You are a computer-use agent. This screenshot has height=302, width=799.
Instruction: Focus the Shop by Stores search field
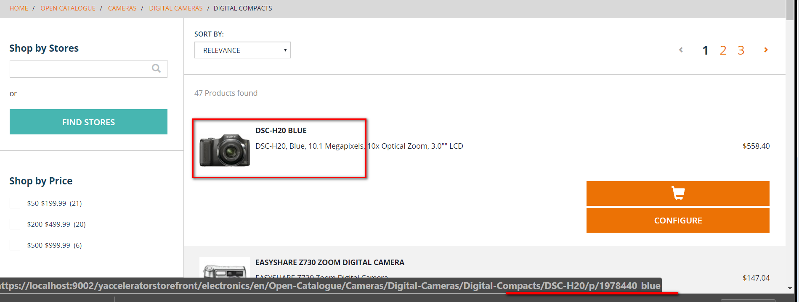pos(88,69)
